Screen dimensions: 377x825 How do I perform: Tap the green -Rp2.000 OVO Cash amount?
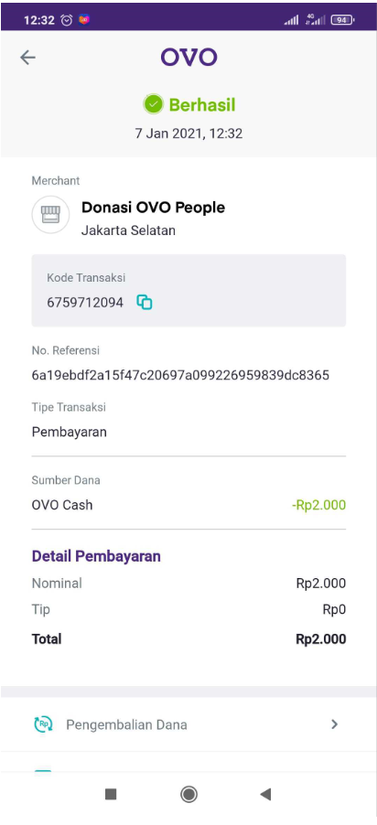[318, 505]
